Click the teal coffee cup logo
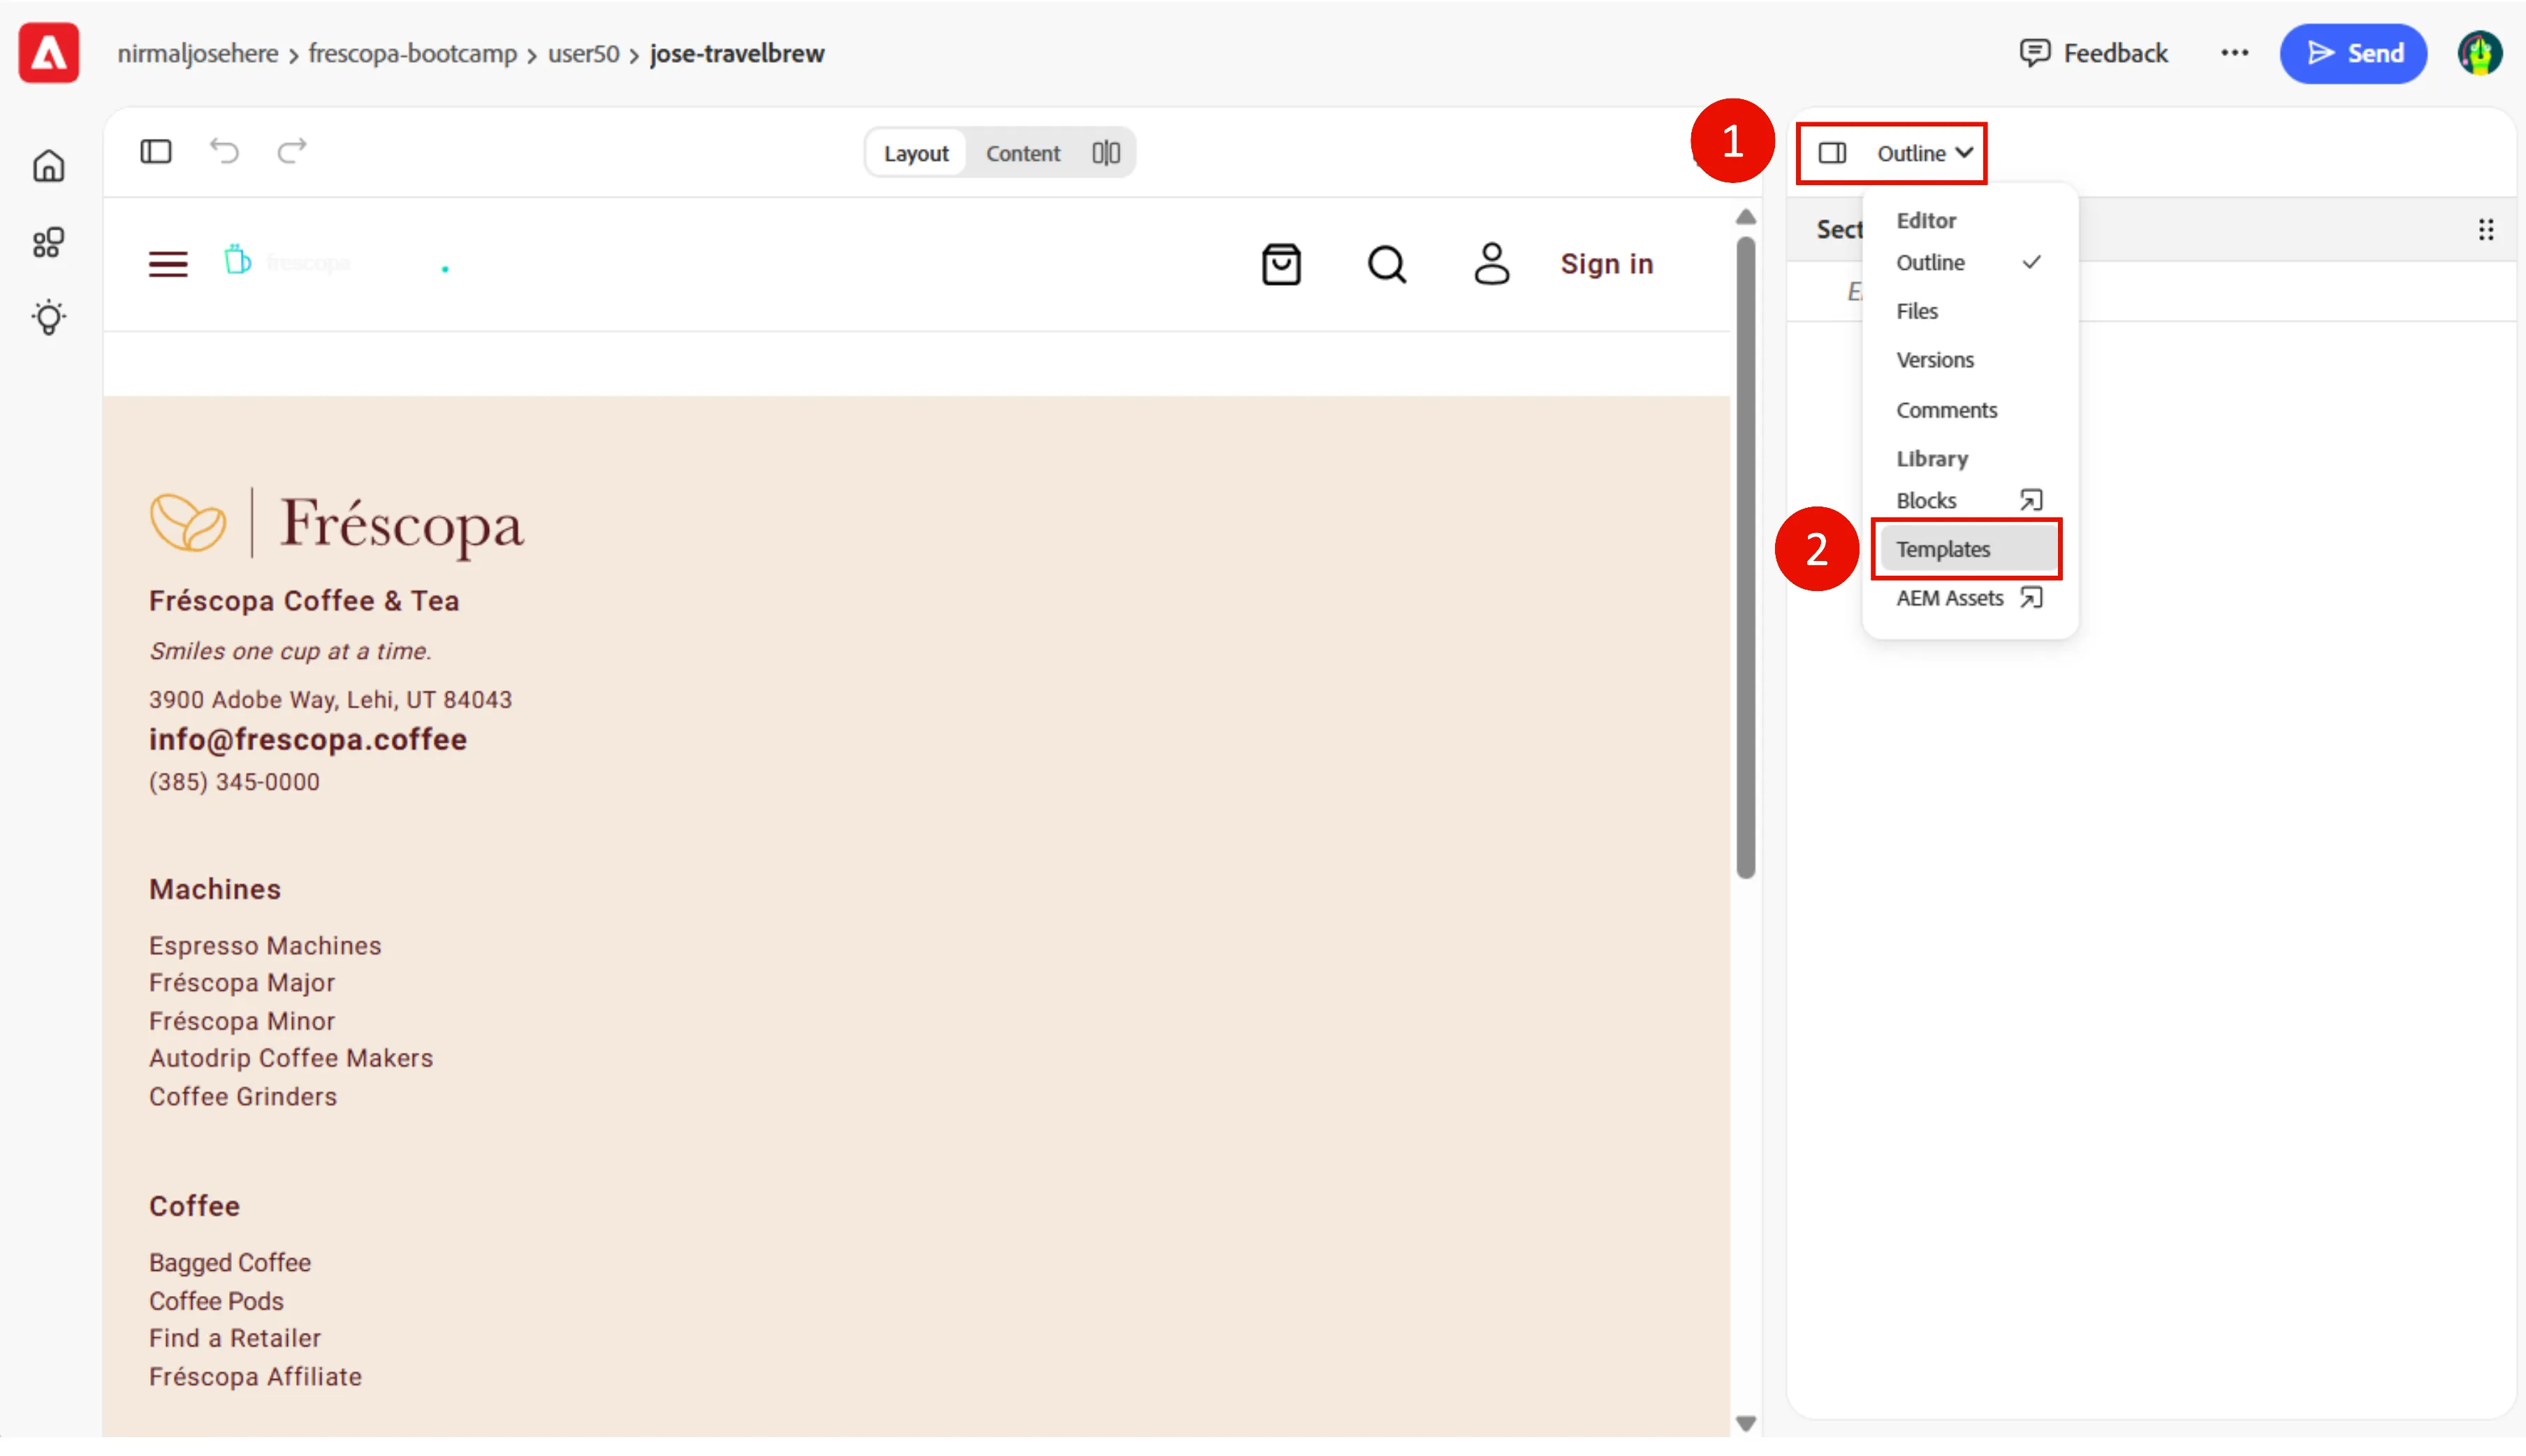 pos(237,260)
